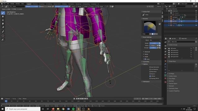Screen dimensions: 198x111
Task: Select the Smear weight tool
Action: coord(3,24)
